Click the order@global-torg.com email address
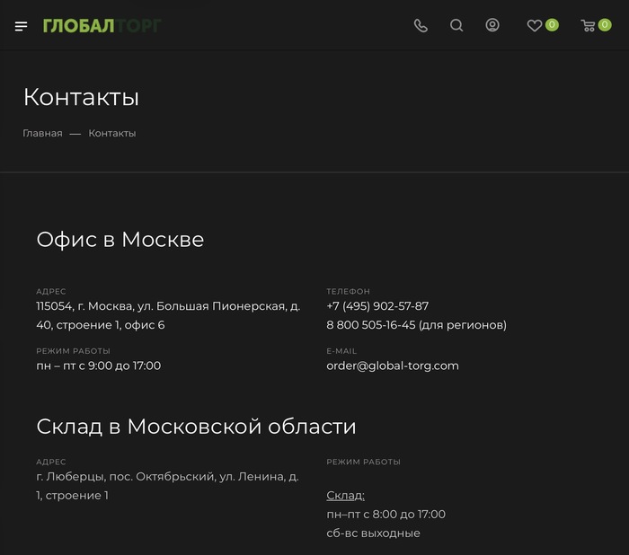Image resolution: width=629 pixels, height=555 pixels. (393, 366)
